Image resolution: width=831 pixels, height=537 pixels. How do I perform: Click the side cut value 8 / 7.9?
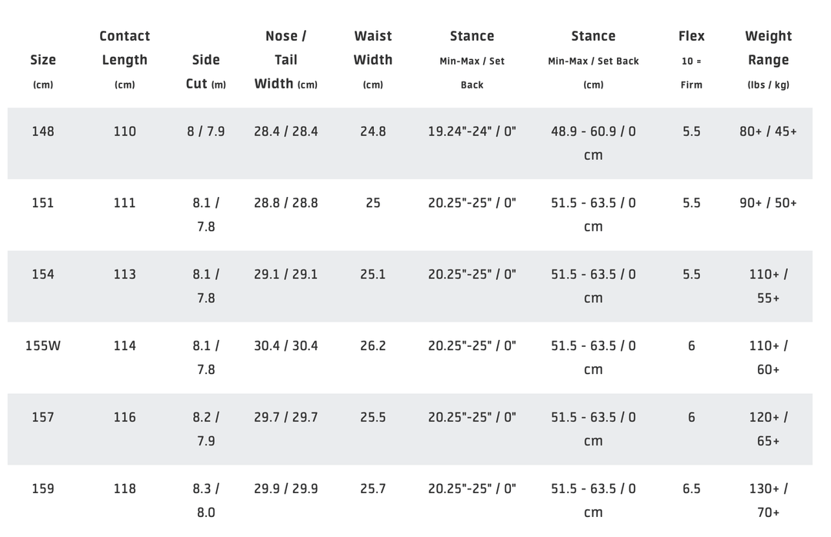pyautogui.click(x=206, y=132)
